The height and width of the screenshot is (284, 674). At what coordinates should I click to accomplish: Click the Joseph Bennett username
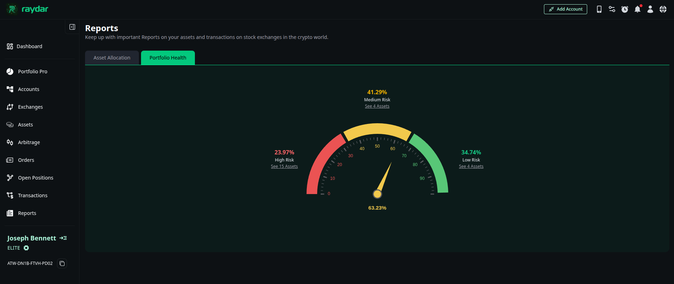[32, 238]
